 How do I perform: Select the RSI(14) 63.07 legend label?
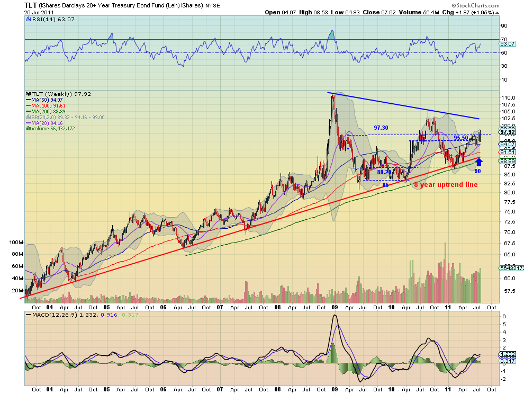[53, 20]
